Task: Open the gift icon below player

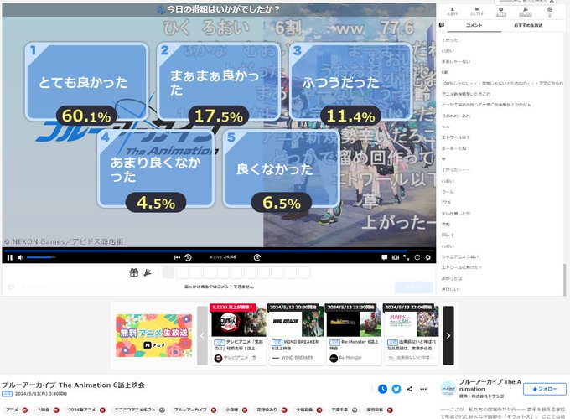Action: coord(134,272)
